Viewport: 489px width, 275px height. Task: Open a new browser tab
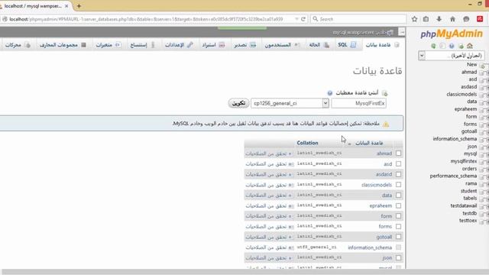[79, 6]
